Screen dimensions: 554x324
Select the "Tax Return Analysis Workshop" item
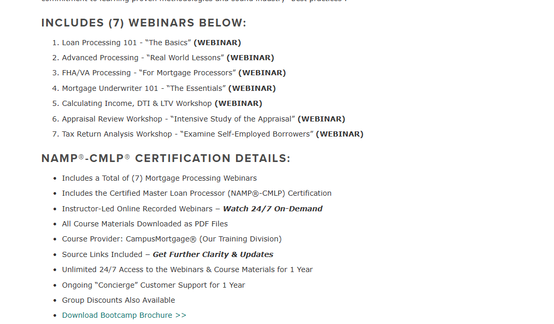[213, 134]
